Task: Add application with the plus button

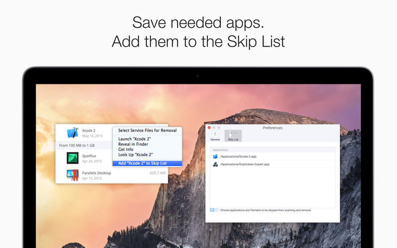Action: click(x=212, y=210)
